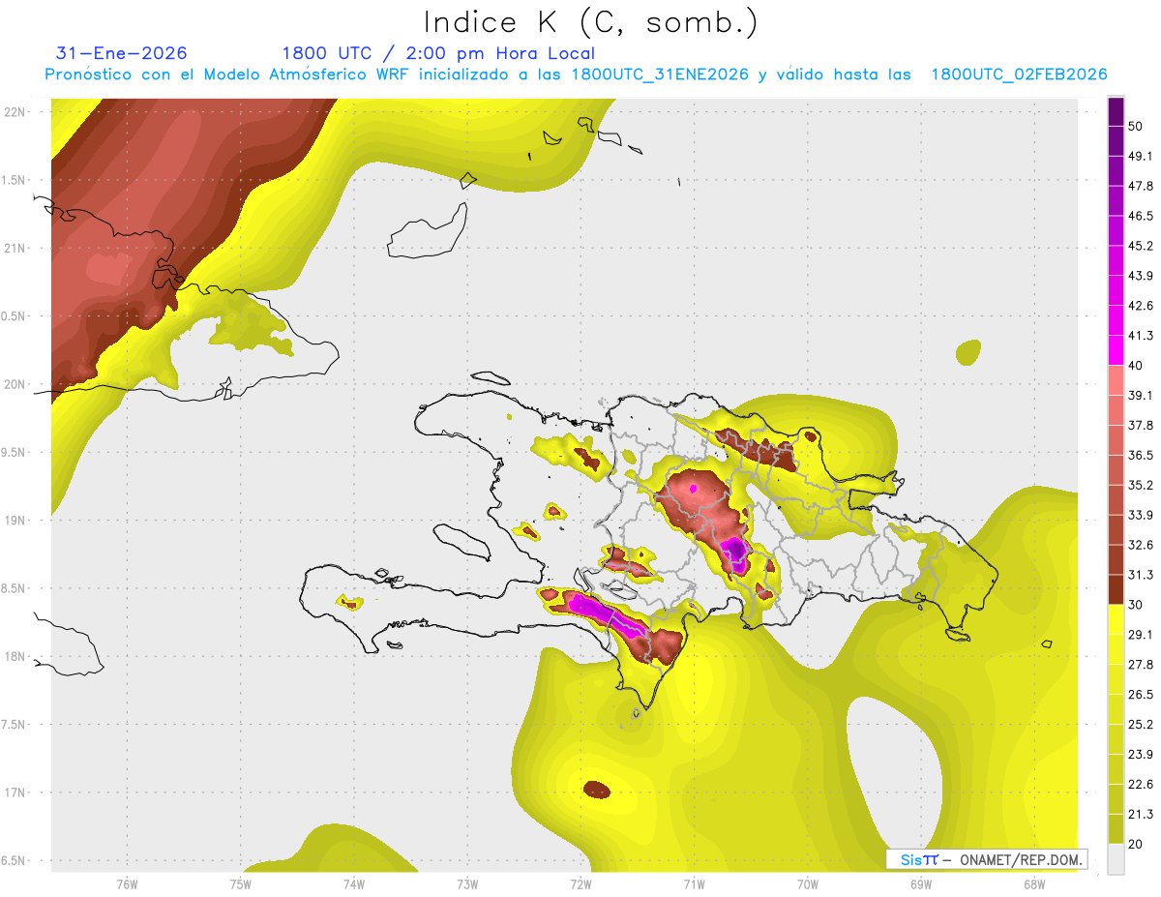Click the legend value '30'
This screenshot has height=897, width=1161.
point(1136,605)
